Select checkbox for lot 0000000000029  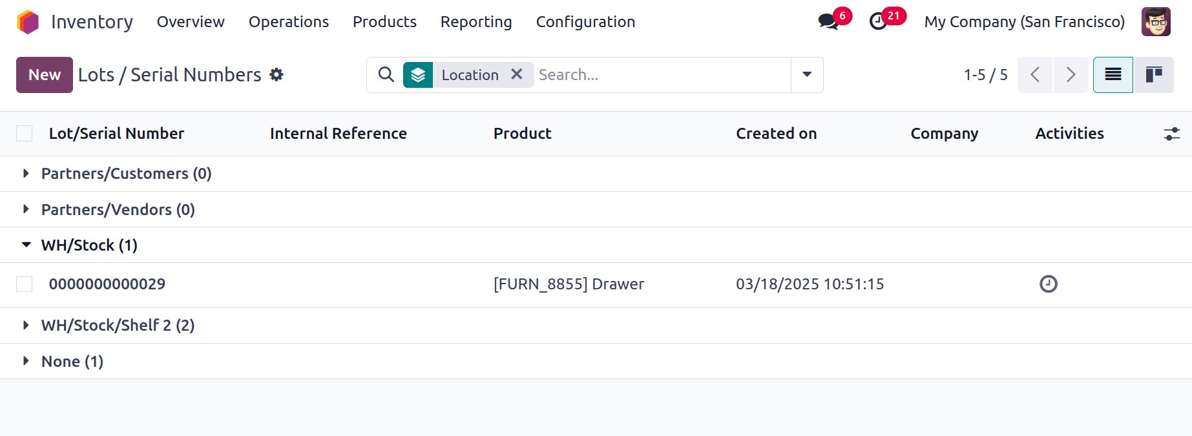point(25,284)
